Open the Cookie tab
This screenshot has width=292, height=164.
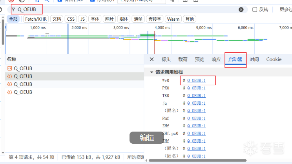[274, 59]
